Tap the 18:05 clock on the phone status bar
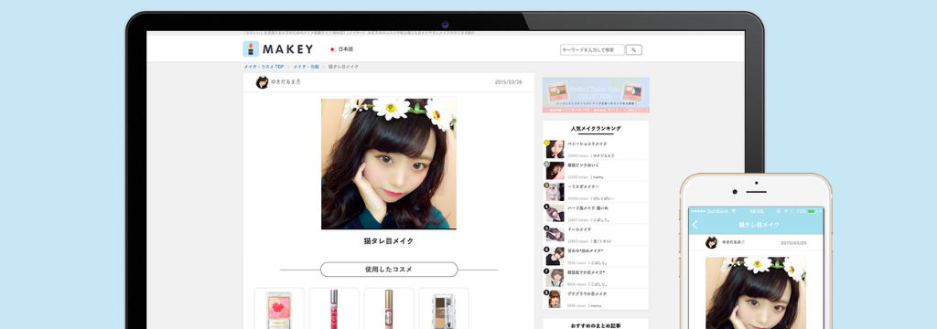 (x=757, y=211)
